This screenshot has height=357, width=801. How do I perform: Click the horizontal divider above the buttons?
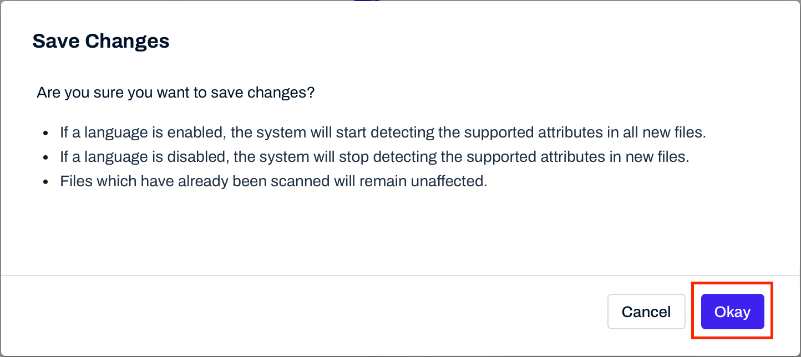[x=400, y=276]
